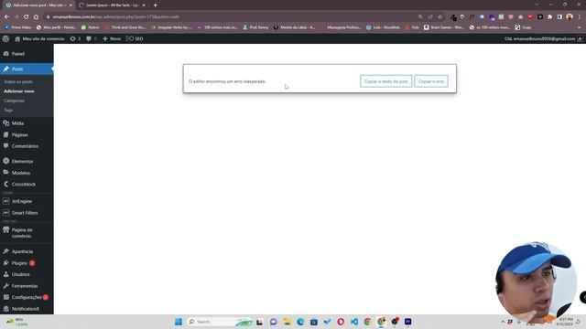Click Novo in the admin bar
This screenshot has height=329, width=586.
(x=112, y=38)
